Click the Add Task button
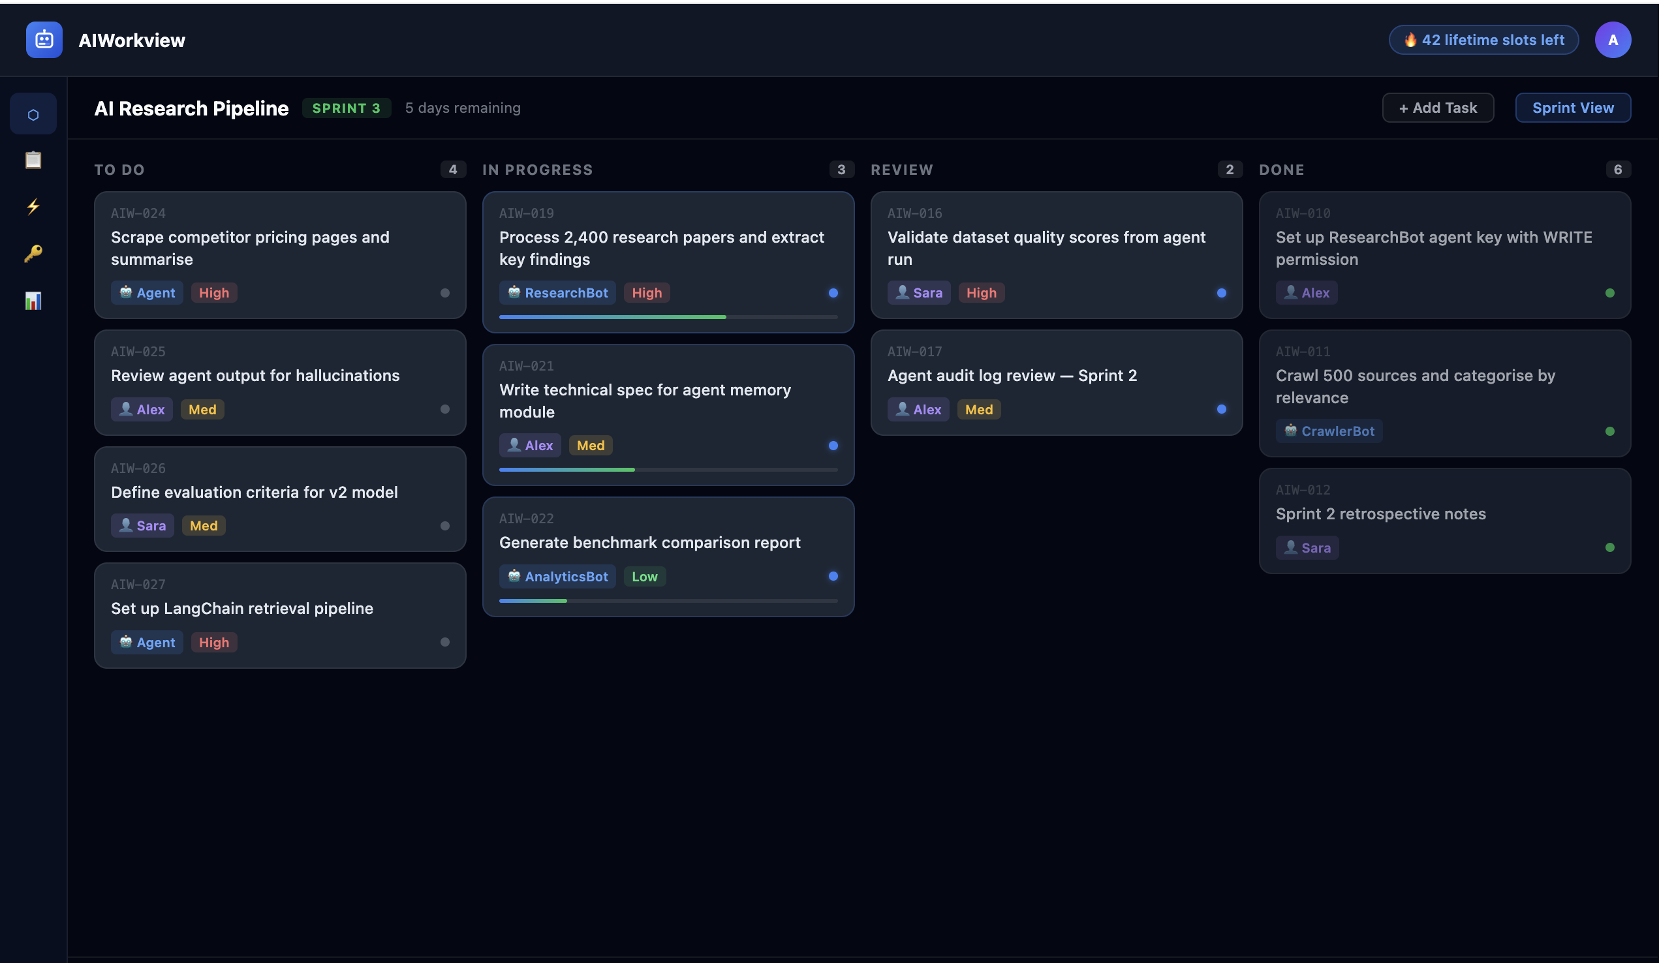Screen dimensions: 1659x963 pos(1438,107)
